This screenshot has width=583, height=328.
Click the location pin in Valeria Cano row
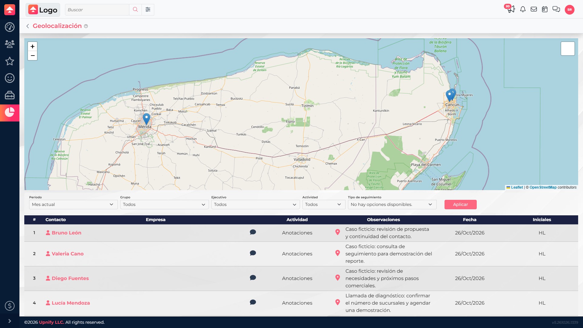[337, 253]
